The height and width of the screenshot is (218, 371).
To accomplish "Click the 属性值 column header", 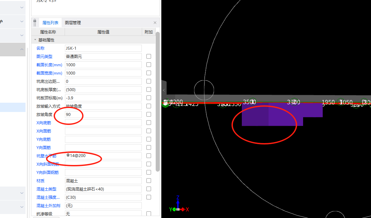I will (103, 32).
